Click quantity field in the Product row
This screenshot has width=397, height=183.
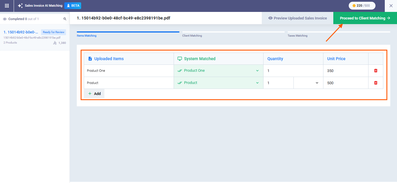[x=278, y=83]
